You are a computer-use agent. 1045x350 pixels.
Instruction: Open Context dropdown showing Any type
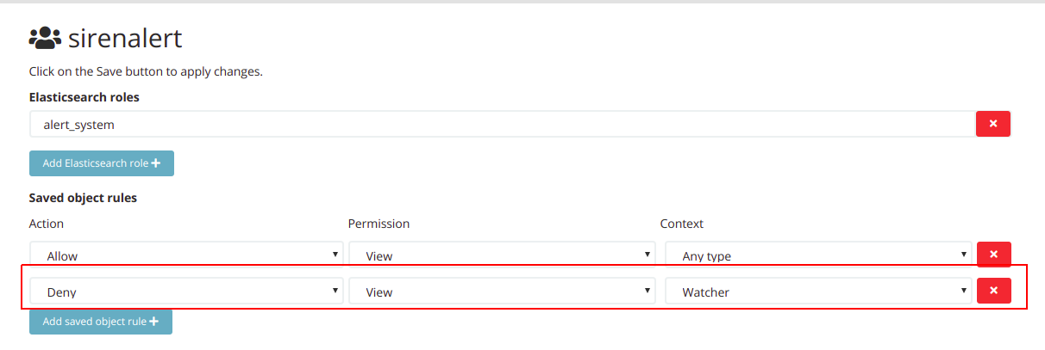pyautogui.click(x=818, y=255)
